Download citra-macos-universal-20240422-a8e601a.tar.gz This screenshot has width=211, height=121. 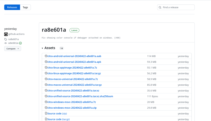tap(74, 85)
